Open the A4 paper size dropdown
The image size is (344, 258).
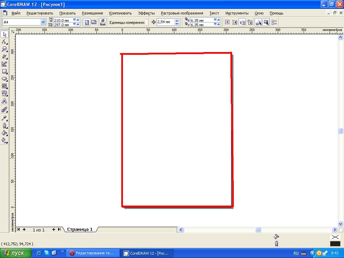43,22
